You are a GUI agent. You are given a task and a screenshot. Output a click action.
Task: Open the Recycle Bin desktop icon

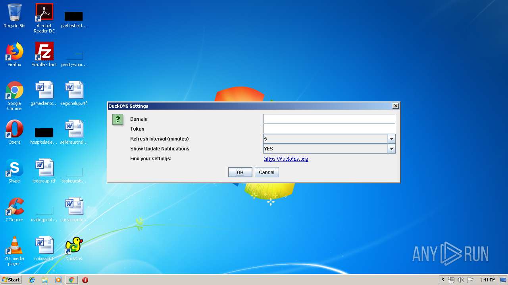pos(14,16)
